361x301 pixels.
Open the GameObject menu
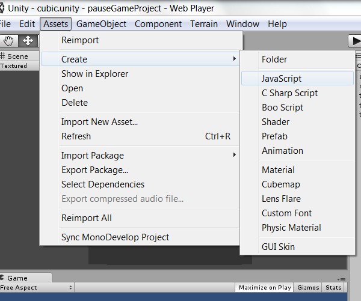point(101,24)
